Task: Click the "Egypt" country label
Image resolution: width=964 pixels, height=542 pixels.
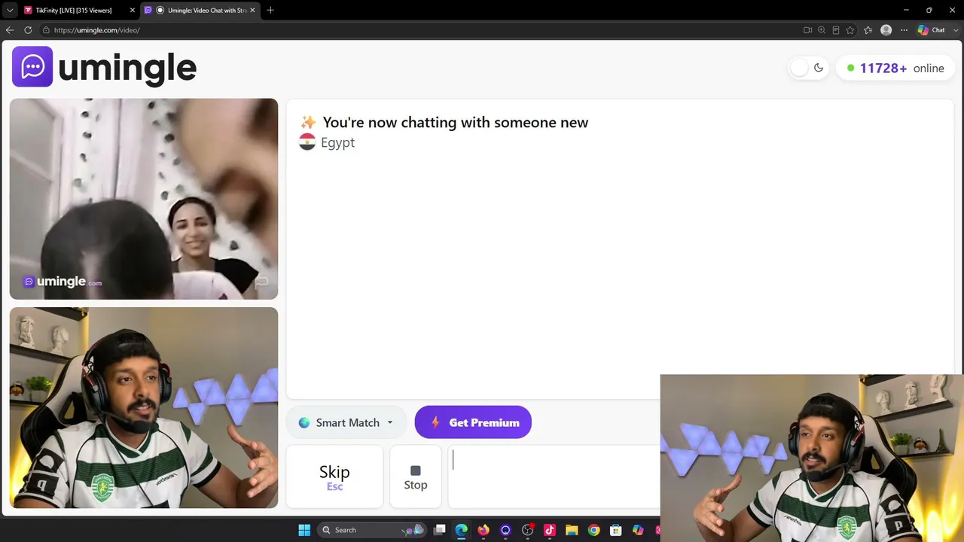Action: (337, 142)
